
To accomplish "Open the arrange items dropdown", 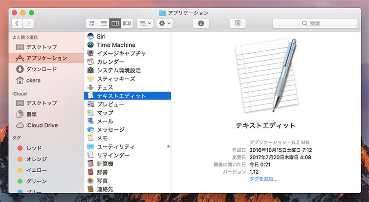I will pos(145,23).
